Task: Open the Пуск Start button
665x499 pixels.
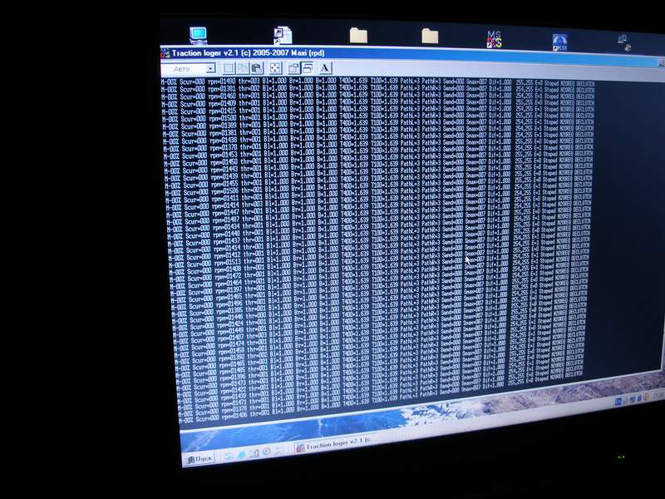Action: (199, 458)
